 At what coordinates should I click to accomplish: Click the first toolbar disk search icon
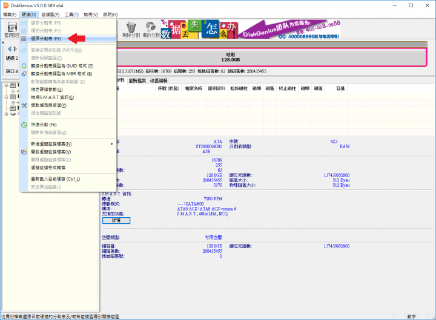[x=12, y=27]
